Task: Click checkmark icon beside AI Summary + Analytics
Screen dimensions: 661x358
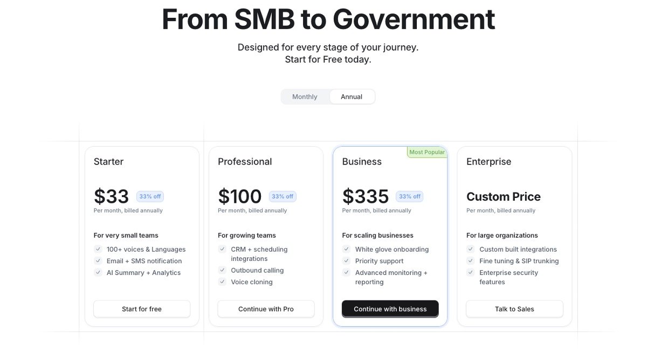Action: point(98,272)
